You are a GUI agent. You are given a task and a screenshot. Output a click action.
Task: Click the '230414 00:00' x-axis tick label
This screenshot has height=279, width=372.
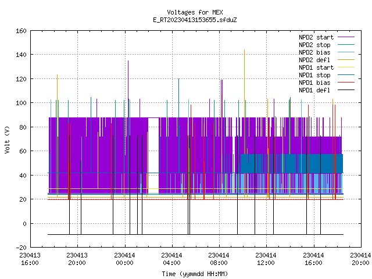124,259
